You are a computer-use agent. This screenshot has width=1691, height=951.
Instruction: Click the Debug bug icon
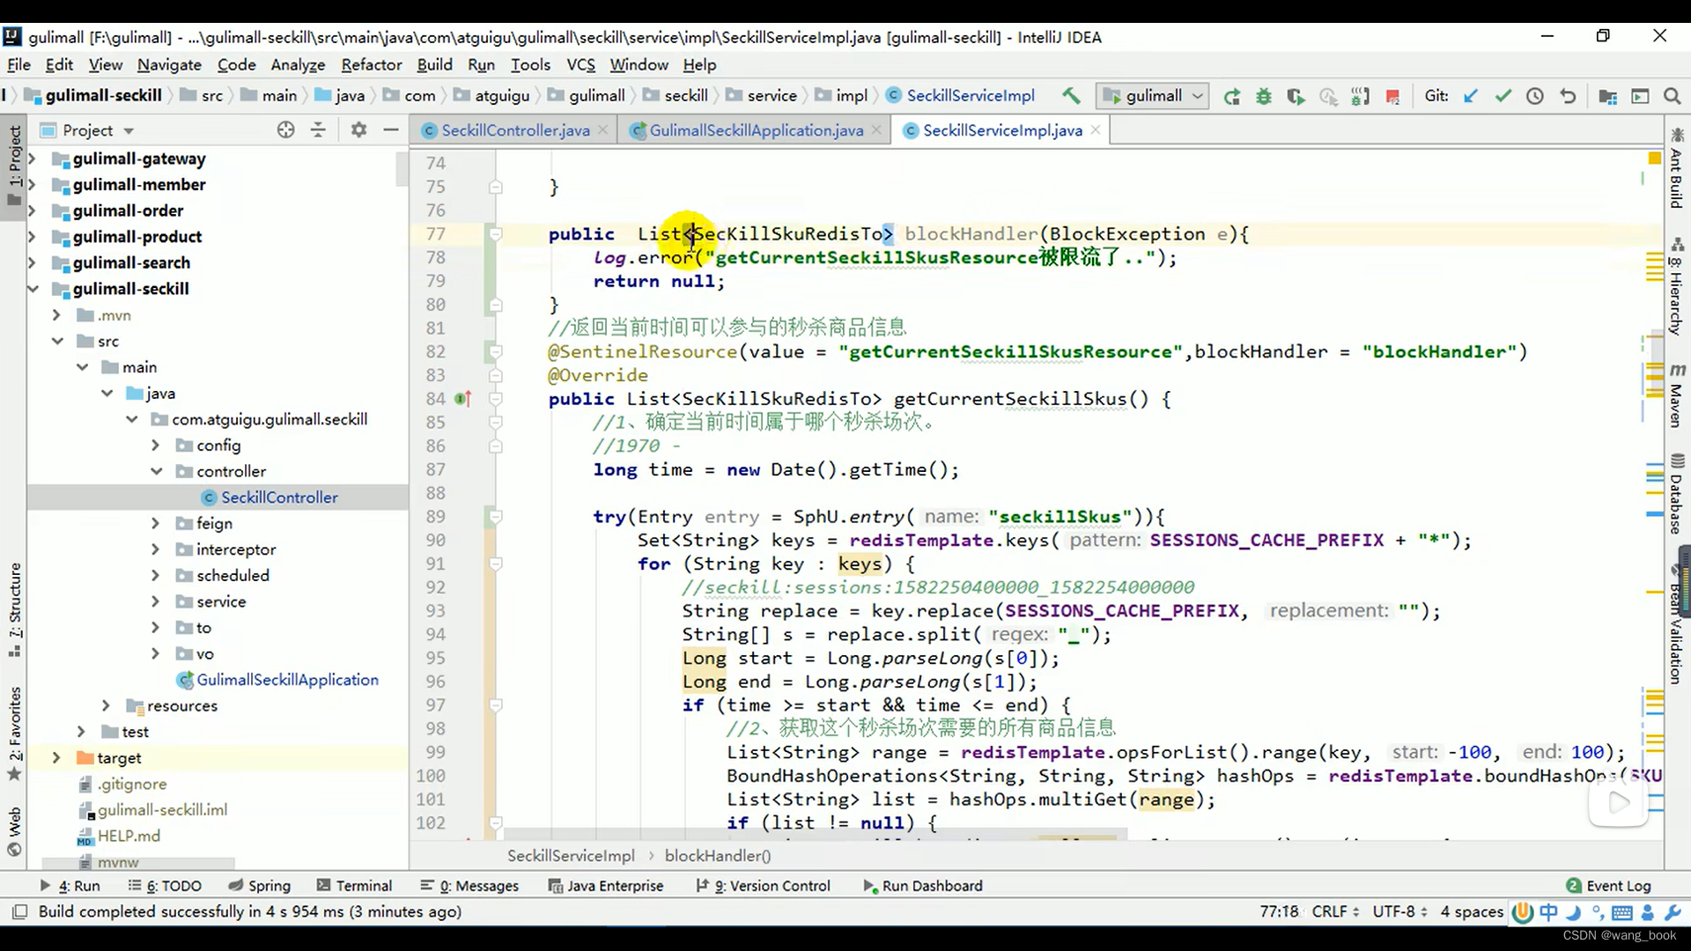pos(1264,97)
